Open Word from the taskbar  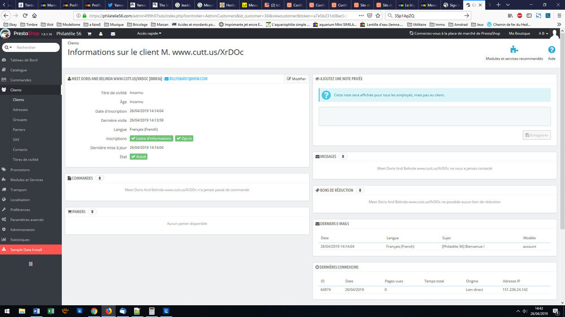(x=36, y=311)
